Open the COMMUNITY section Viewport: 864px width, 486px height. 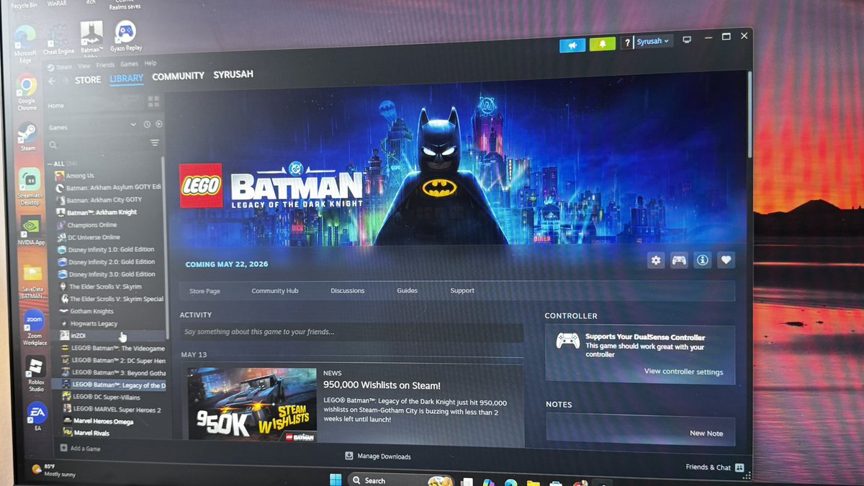pyautogui.click(x=178, y=76)
